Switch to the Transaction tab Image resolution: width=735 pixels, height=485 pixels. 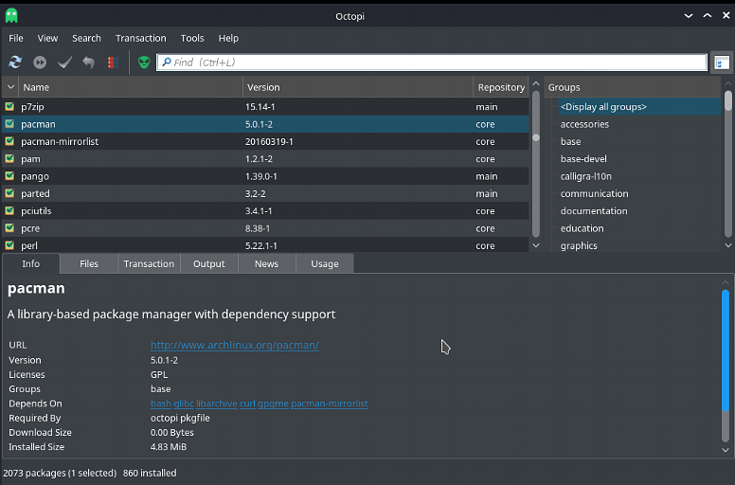pyautogui.click(x=149, y=264)
